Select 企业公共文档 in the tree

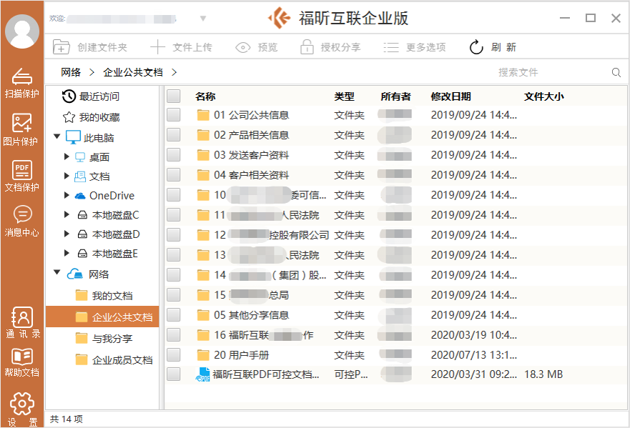tap(102, 317)
